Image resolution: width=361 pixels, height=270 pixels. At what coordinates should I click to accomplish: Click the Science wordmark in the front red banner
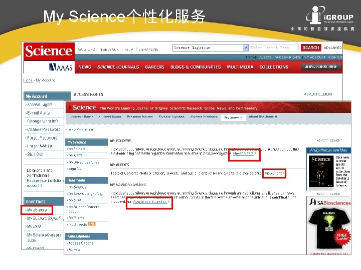coord(84,107)
